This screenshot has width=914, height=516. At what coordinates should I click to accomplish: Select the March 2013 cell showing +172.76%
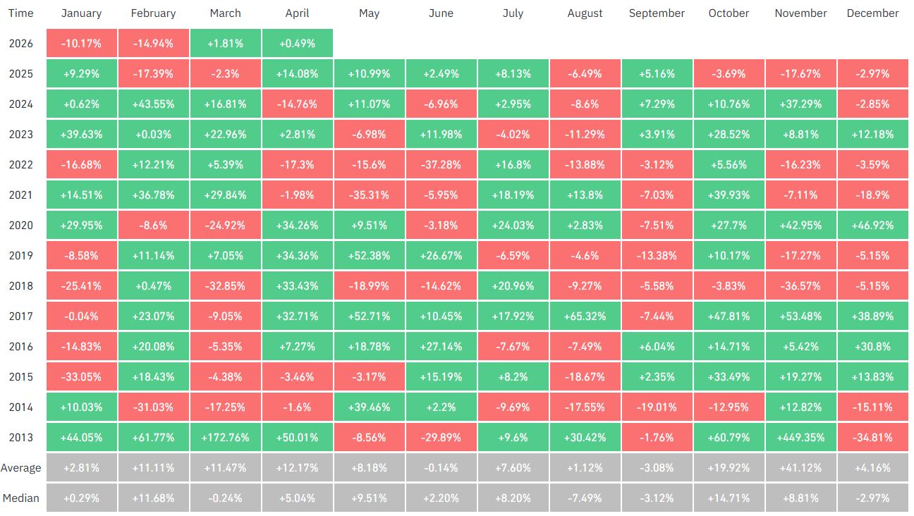coord(225,437)
